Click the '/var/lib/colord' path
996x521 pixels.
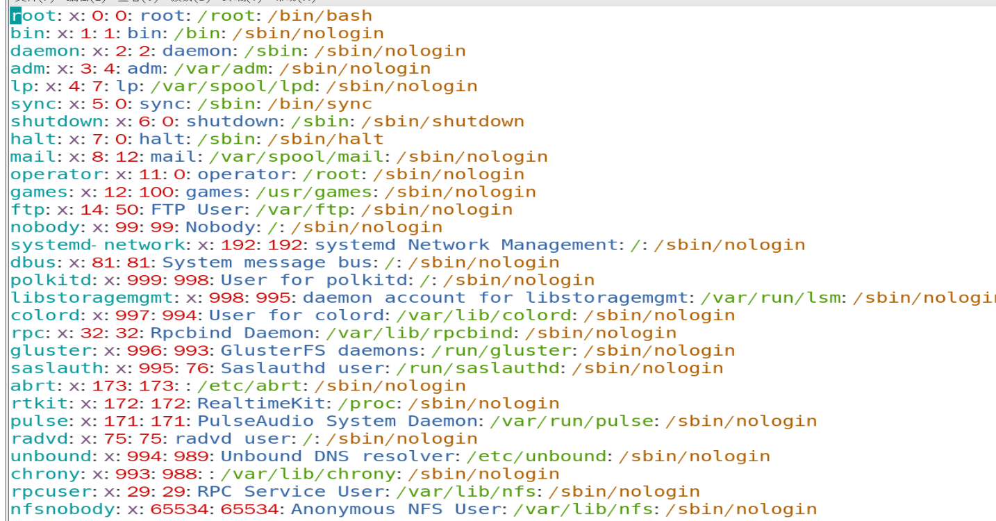coord(483,315)
